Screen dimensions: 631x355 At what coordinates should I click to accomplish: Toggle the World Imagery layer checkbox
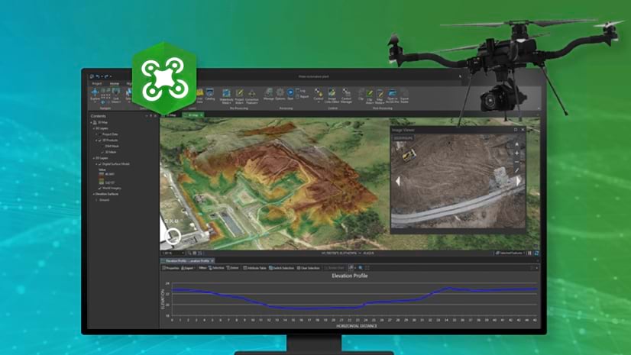coord(100,188)
